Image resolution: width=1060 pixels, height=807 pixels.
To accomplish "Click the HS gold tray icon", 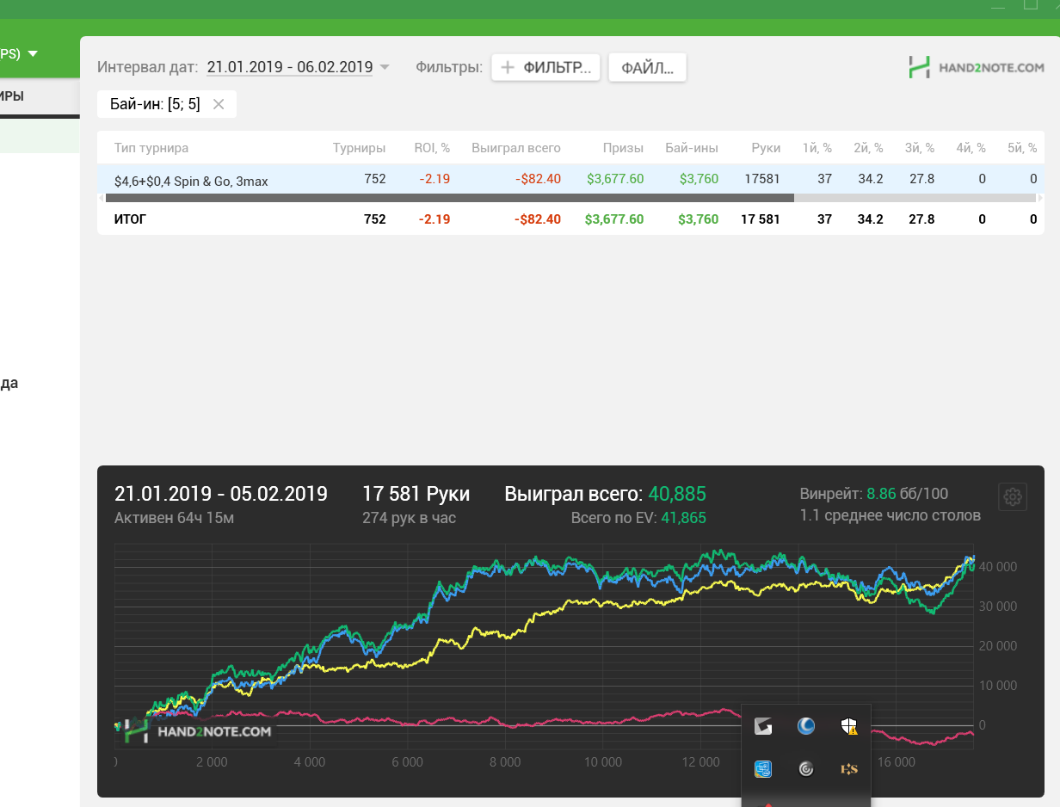I will pyautogui.click(x=849, y=768).
